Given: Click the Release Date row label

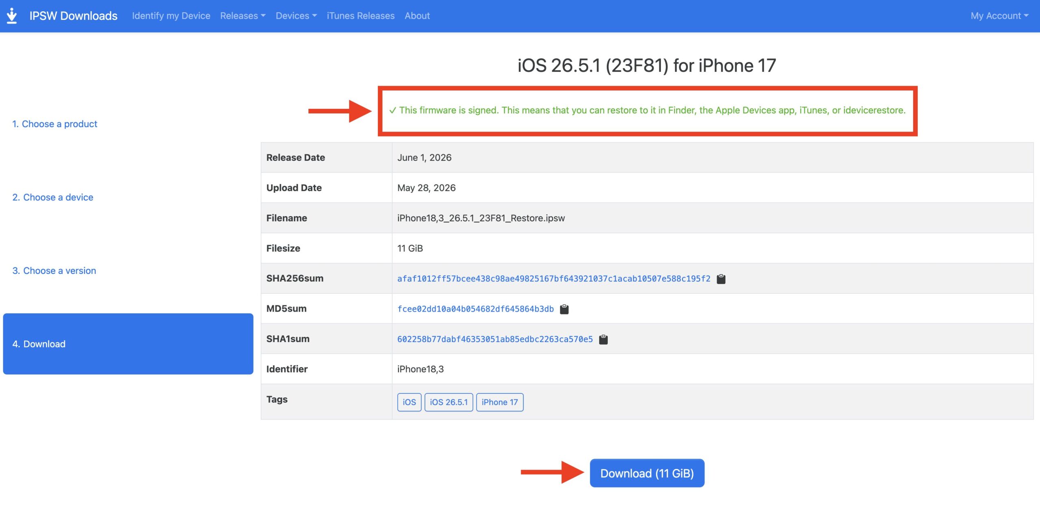Looking at the screenshot, I should 295,158.
